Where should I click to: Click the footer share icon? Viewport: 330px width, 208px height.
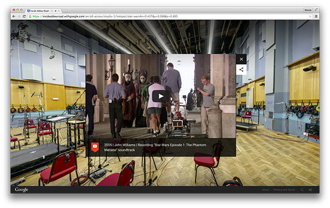(302, 190)
